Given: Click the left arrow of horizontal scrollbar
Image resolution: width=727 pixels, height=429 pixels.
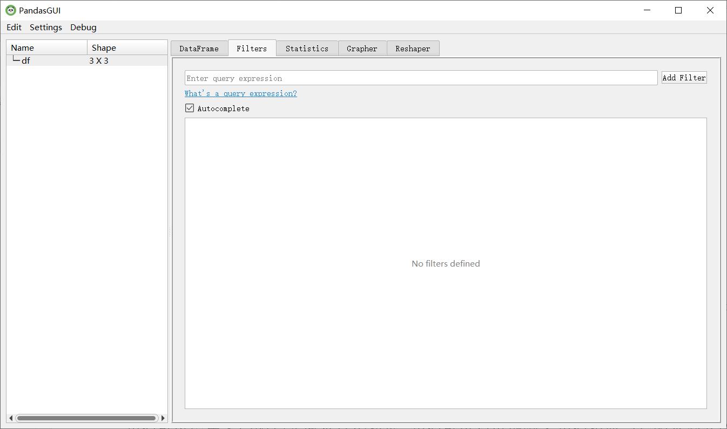Looking at the screenshot, I should [x=11, y=418].
